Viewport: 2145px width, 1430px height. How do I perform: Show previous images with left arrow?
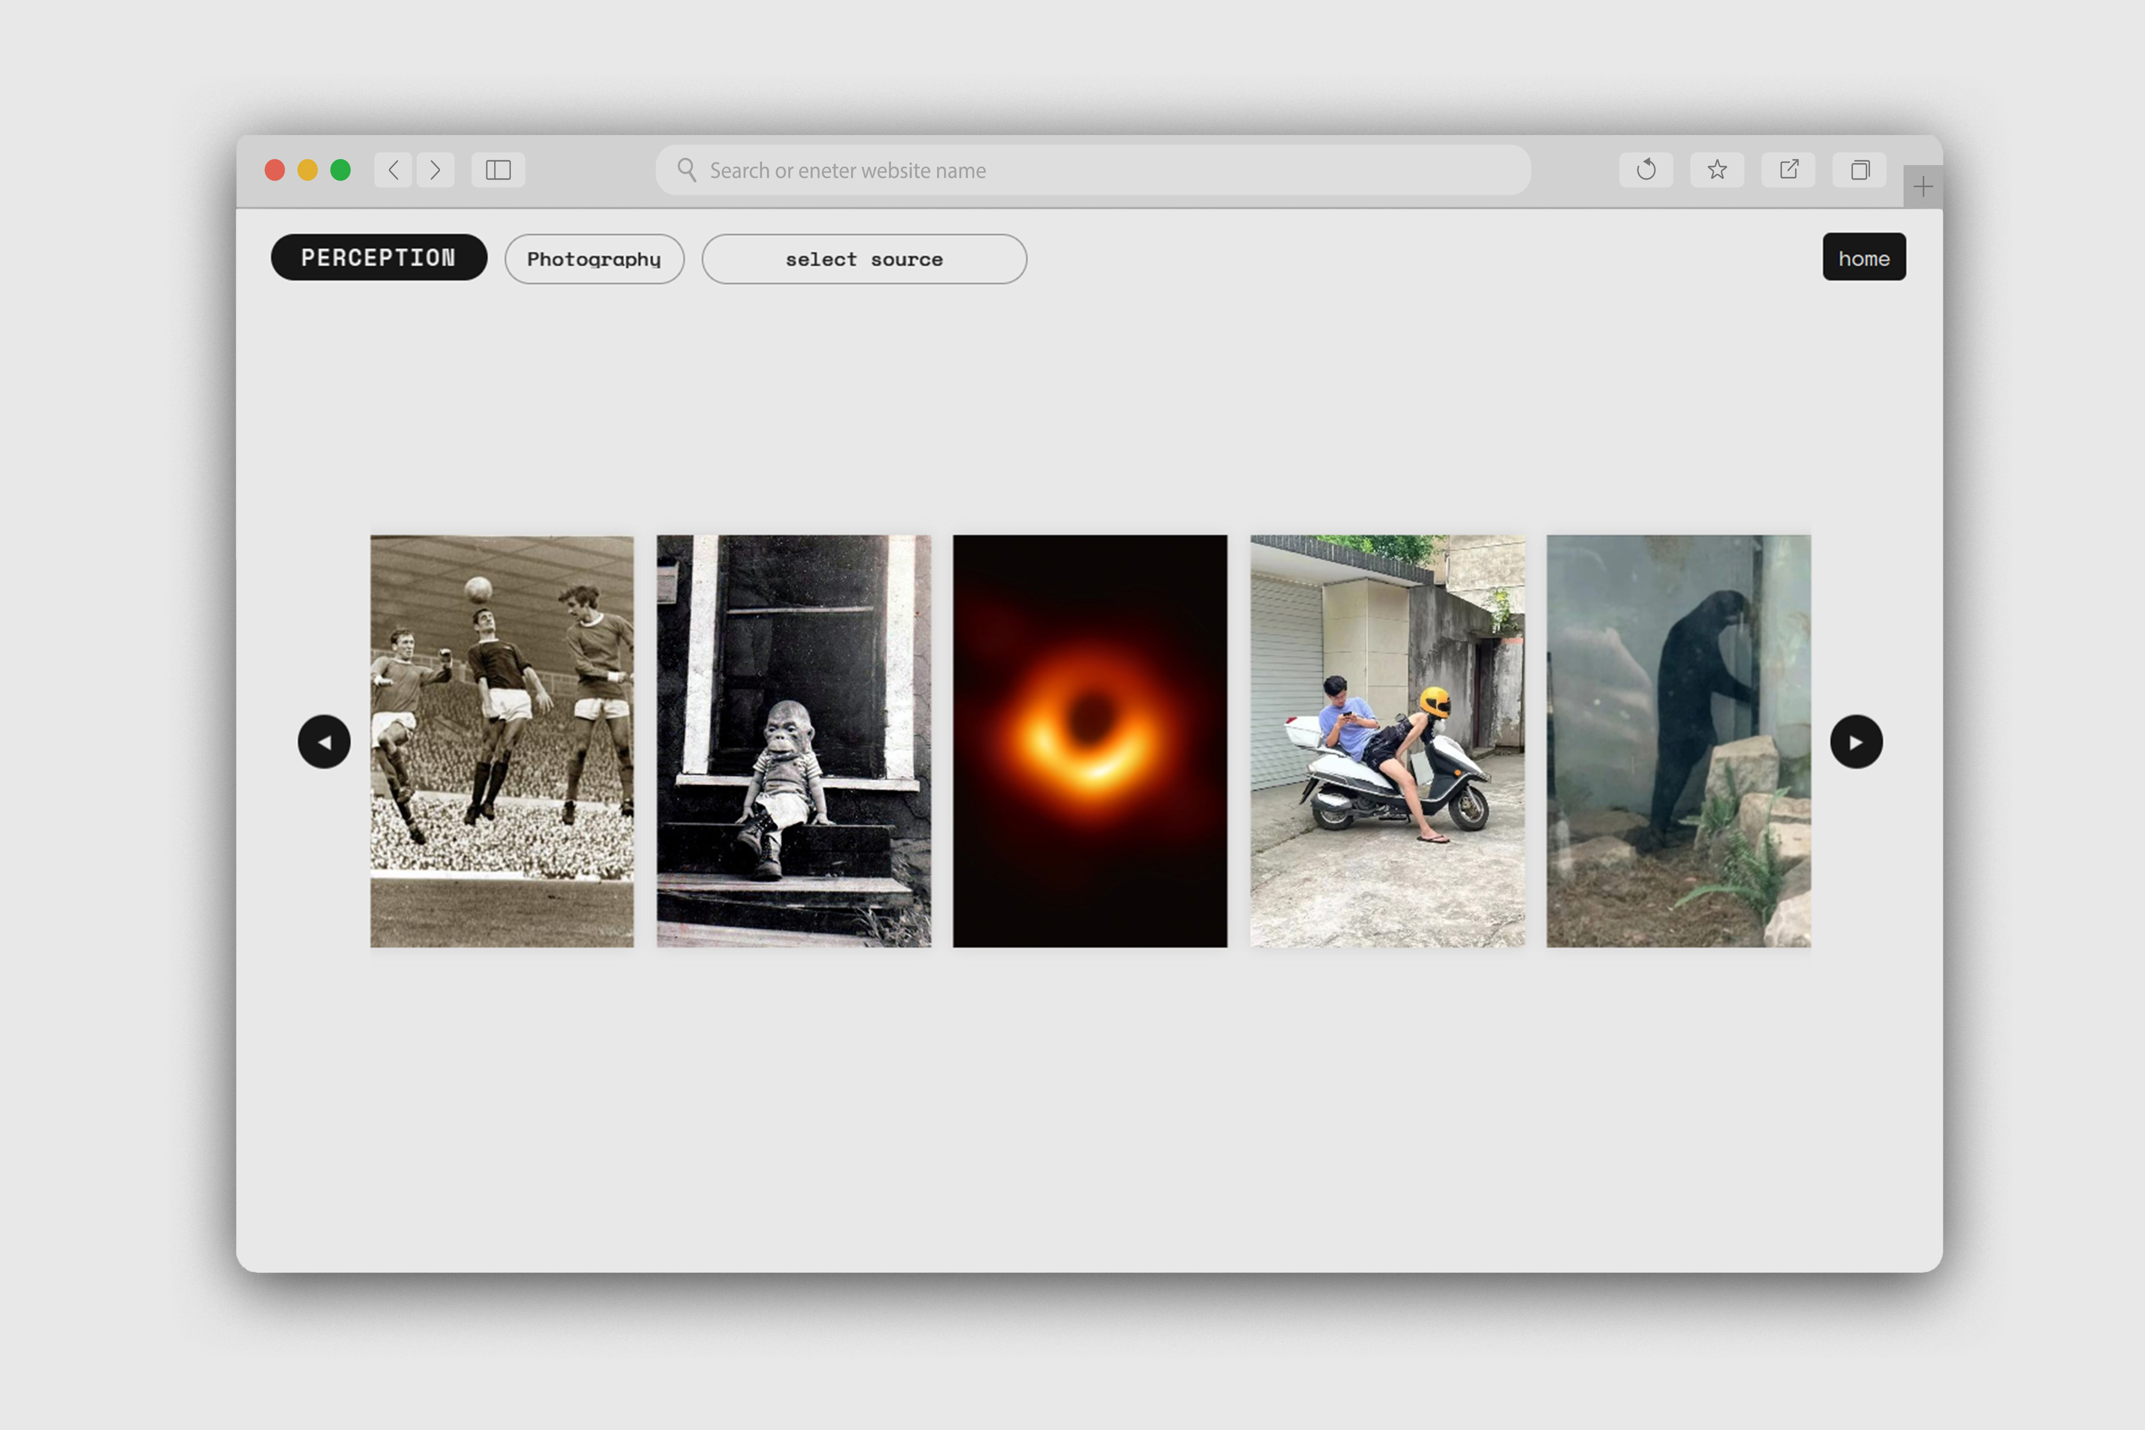(x=324, y=741)
